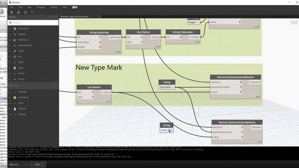This screenshot has width=299, height=168.
Task: Click the Type Mark string input field
Action: click(x=165, y=87)
